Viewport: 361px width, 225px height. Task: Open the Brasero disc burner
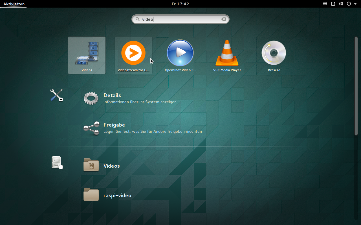[274, 55]
